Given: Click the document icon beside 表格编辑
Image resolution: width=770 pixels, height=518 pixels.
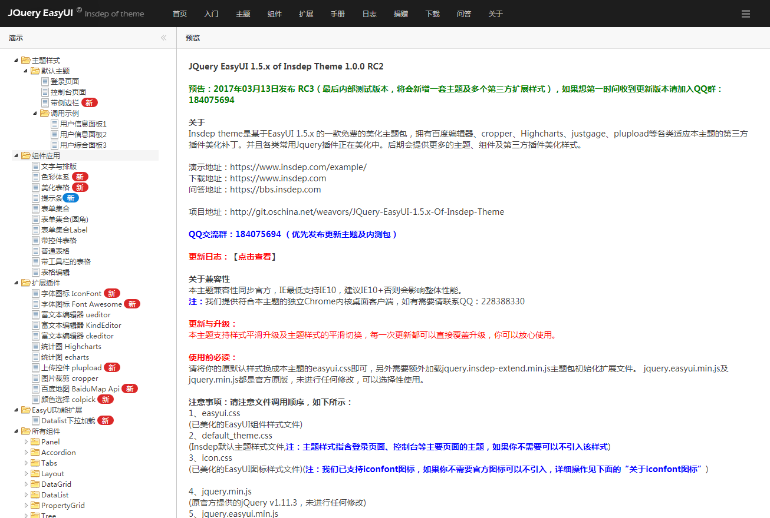Looking at the screenshot, I should click(x=37, y=272).
